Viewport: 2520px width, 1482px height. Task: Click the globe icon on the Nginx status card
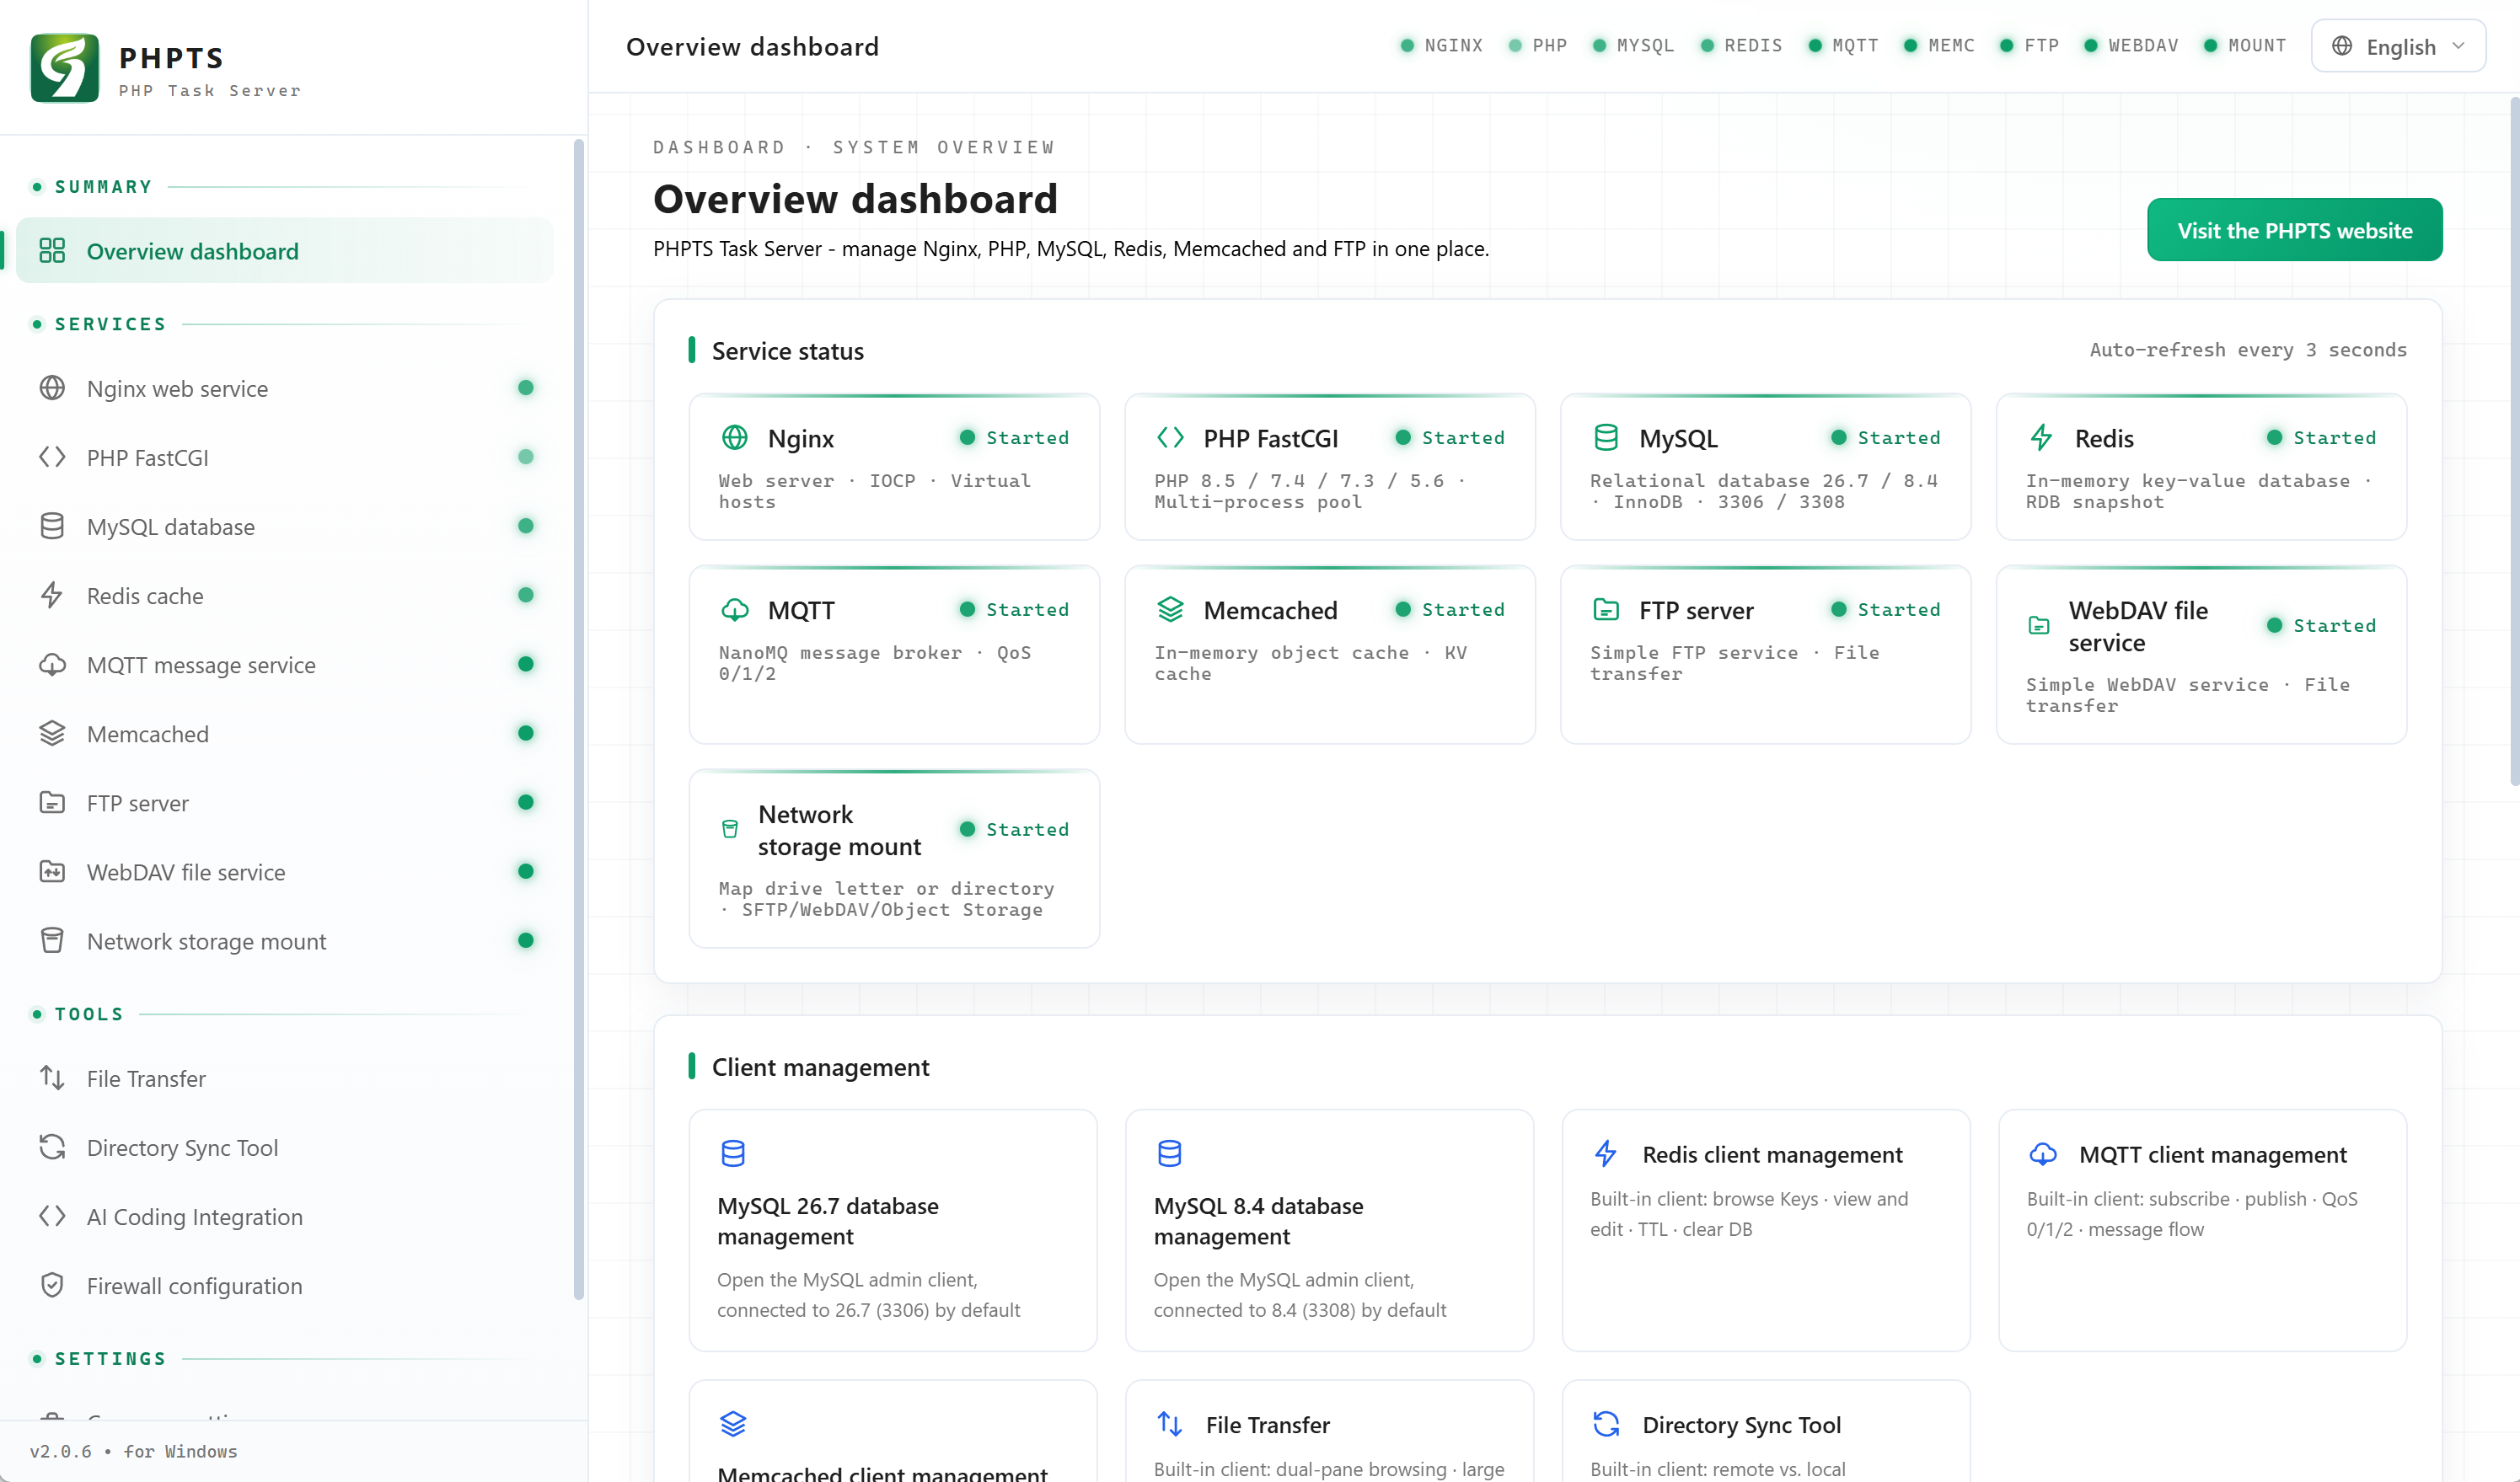click(735, 438)
